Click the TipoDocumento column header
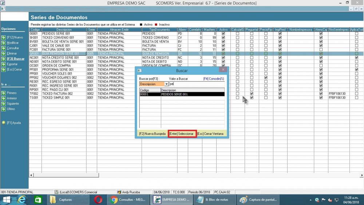Screen dimensions: 364x205 pos(159,30)
